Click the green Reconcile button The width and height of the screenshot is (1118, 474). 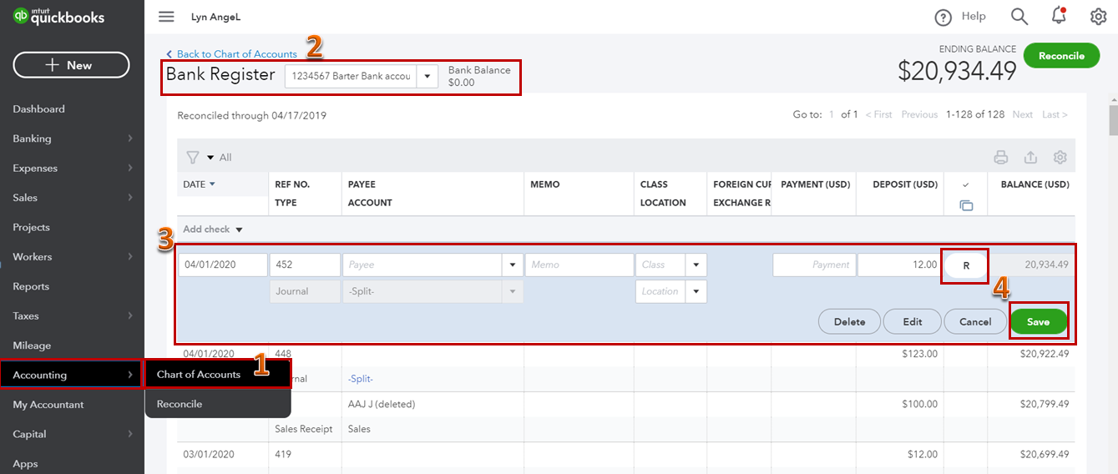click(x=1061, y=56)
